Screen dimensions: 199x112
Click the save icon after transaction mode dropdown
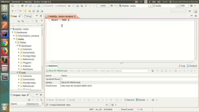pos(77,6)
